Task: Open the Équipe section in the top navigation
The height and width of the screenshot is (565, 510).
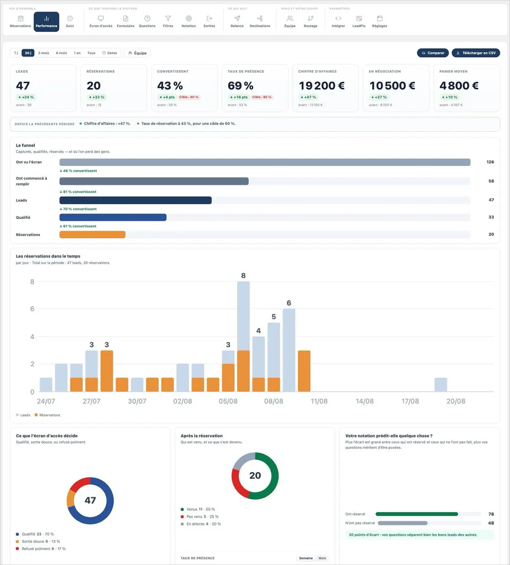Action: tap(290, 21)
